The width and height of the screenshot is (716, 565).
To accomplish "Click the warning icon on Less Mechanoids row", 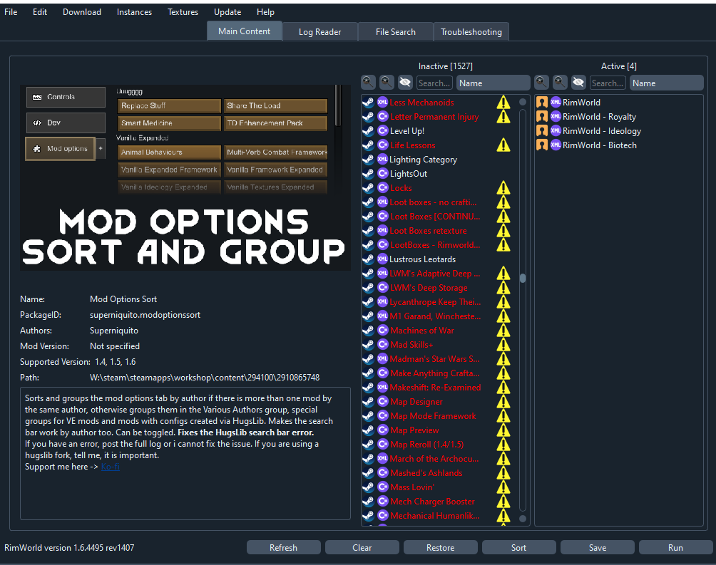I will pos(503,102).
